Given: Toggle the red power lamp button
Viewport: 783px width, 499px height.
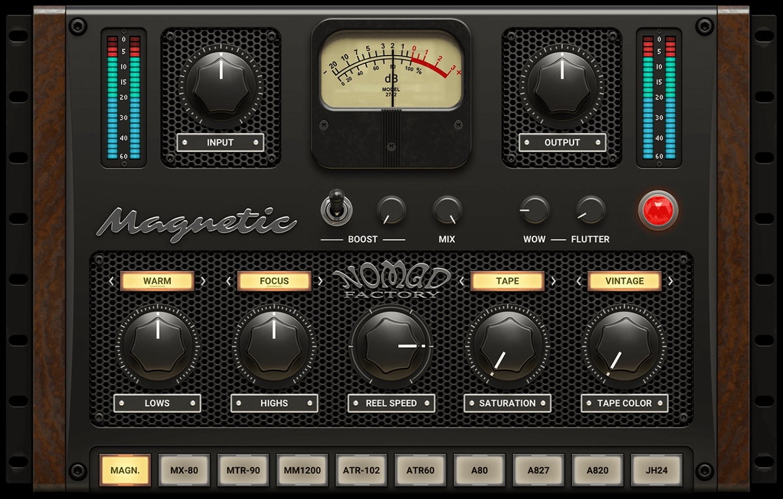Looking at the screenshot, I should coord(658,210).
